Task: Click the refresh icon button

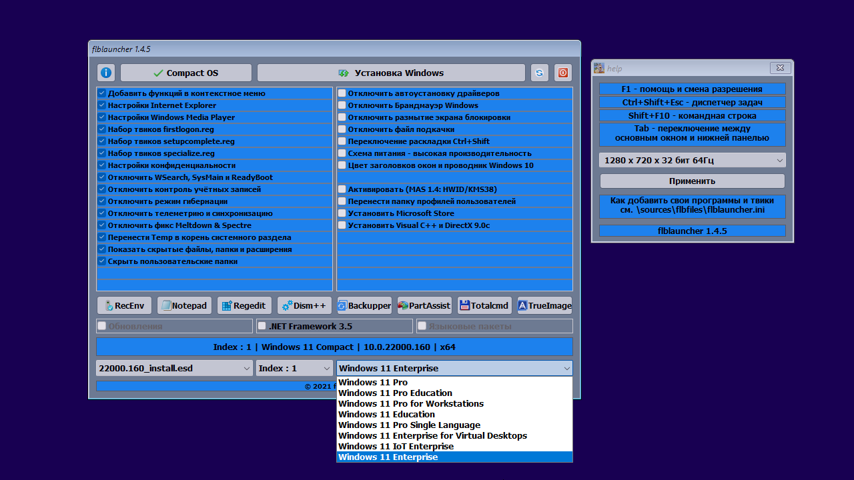Action: (x=539, y=73)
